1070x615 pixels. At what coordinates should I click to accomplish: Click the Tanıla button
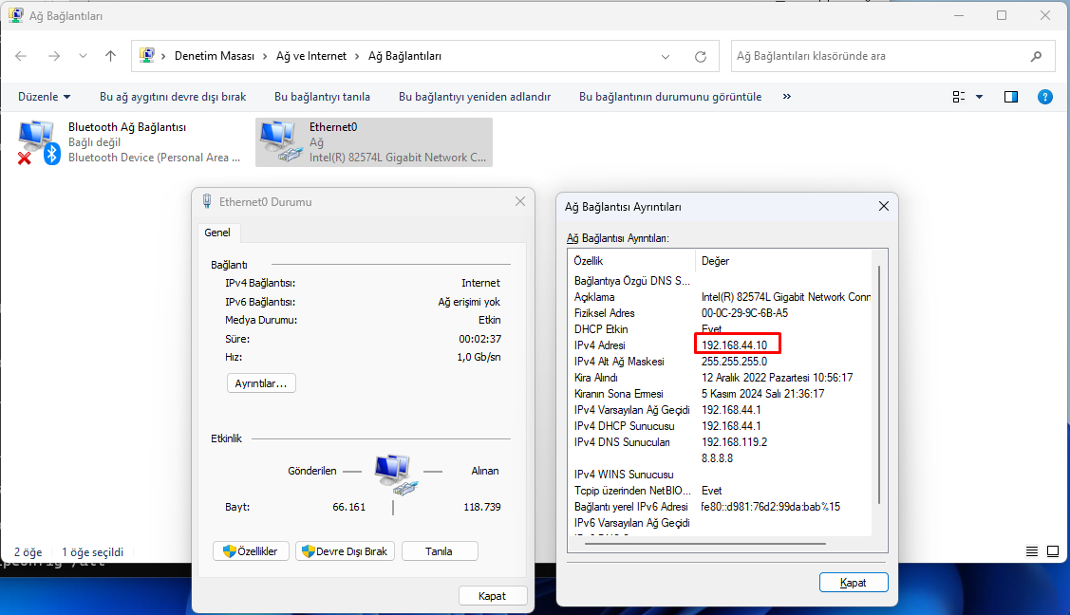[x=440, y=550]
